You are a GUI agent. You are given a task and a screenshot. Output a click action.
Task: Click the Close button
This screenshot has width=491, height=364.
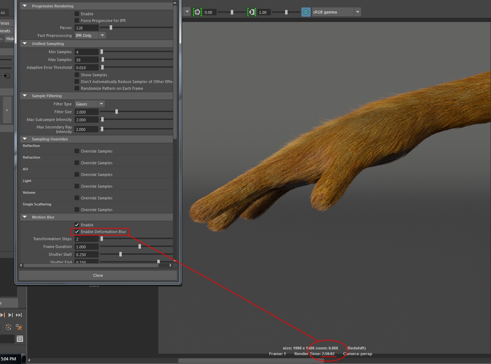click(x=98, y=275)
